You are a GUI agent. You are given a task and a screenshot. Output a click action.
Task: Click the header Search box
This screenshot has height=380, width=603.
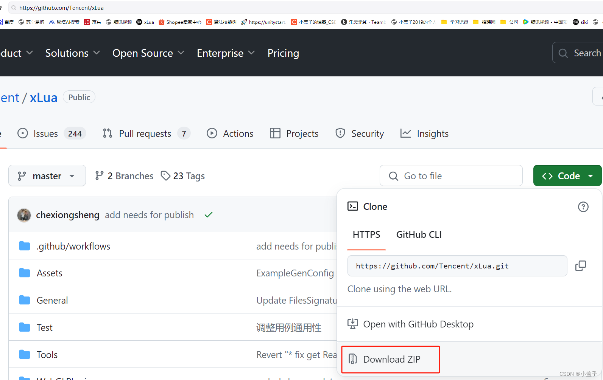click(x=578, y=53)
